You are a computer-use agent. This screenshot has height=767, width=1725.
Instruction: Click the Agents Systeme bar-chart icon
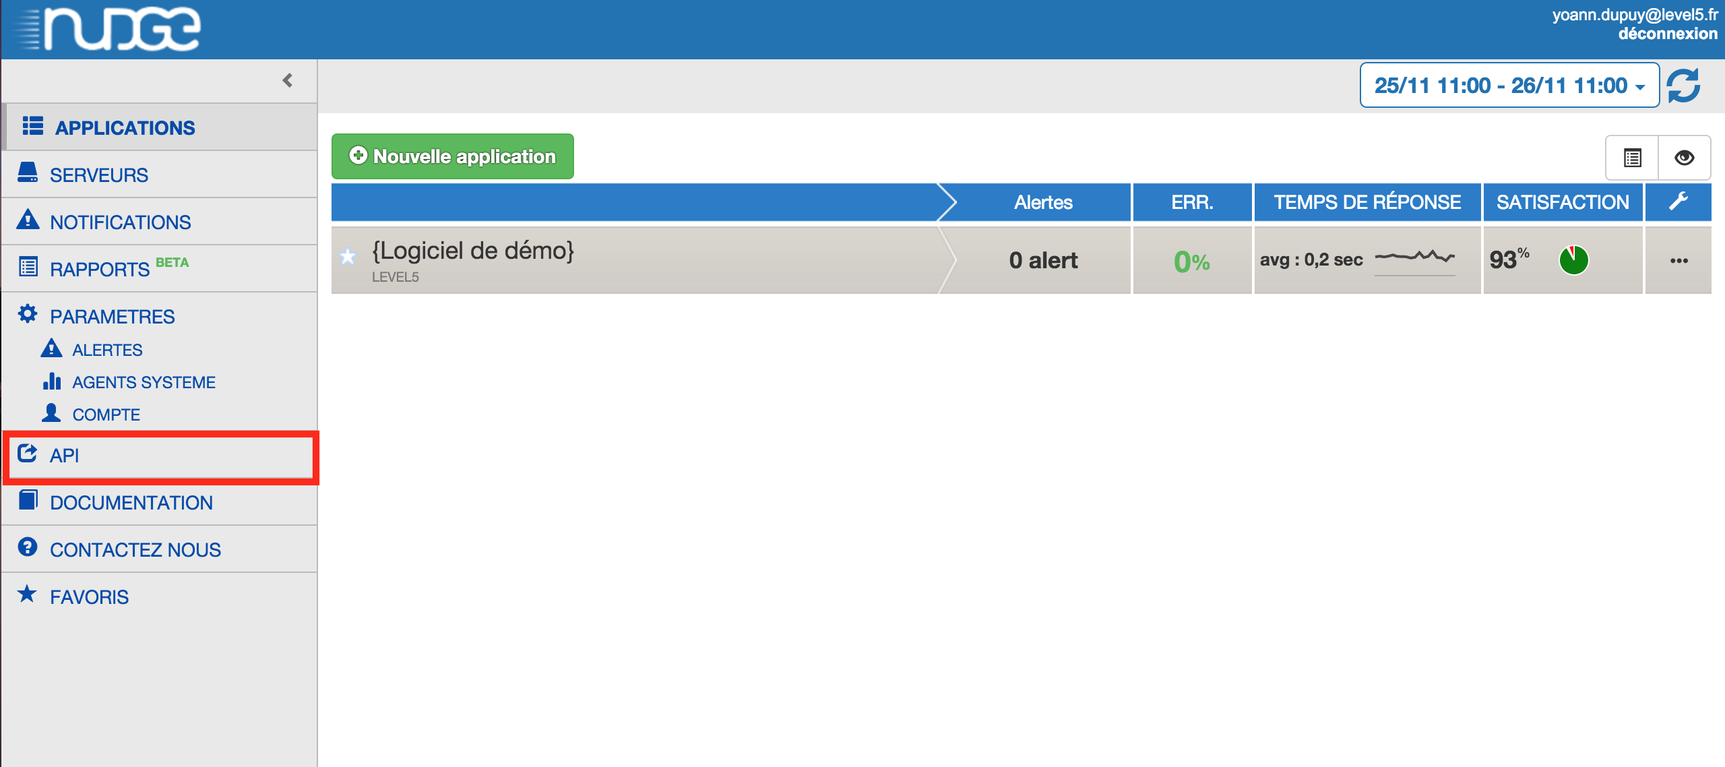coord(52,381)
